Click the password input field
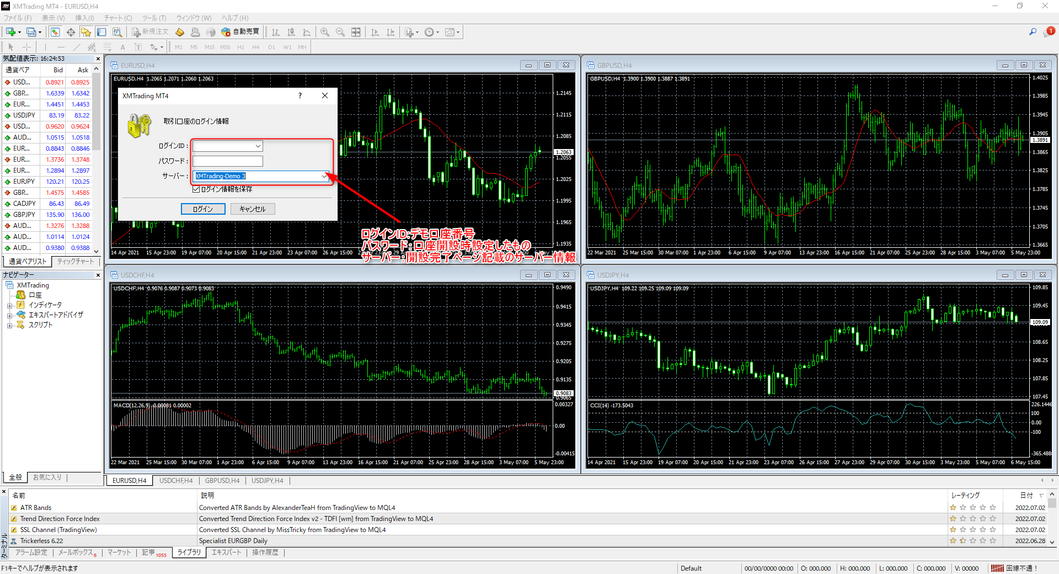The height and width of the screenshot is (574, 1059). point(227,161)
